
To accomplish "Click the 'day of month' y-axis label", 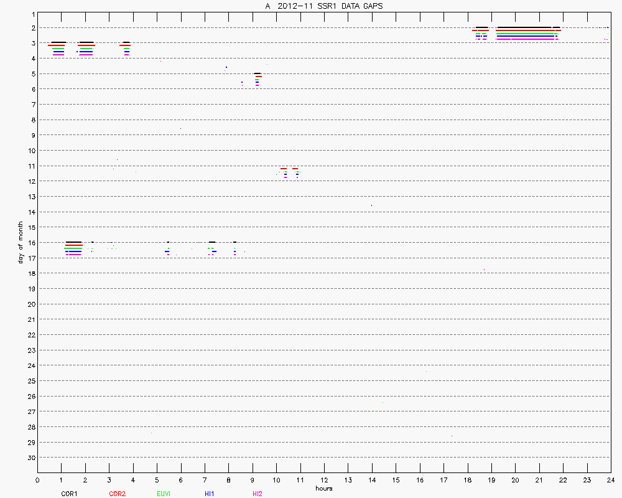I will (x=21, y=242).
